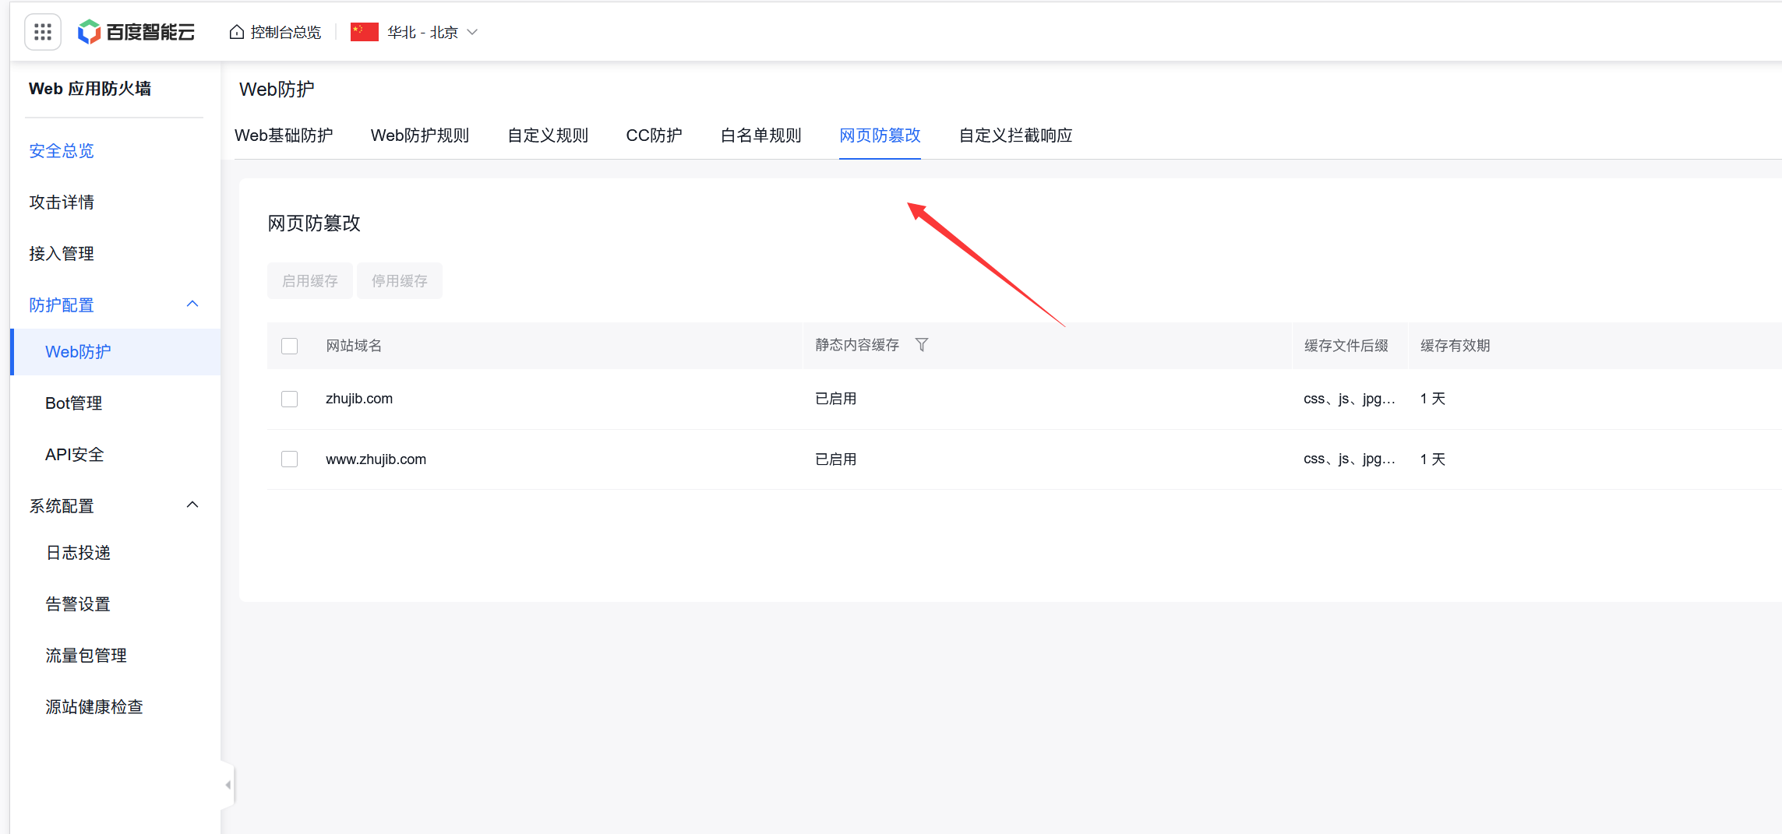1782x834 pixels.
Task: Switch to the CC防护 tab
Action: point(654,135)
